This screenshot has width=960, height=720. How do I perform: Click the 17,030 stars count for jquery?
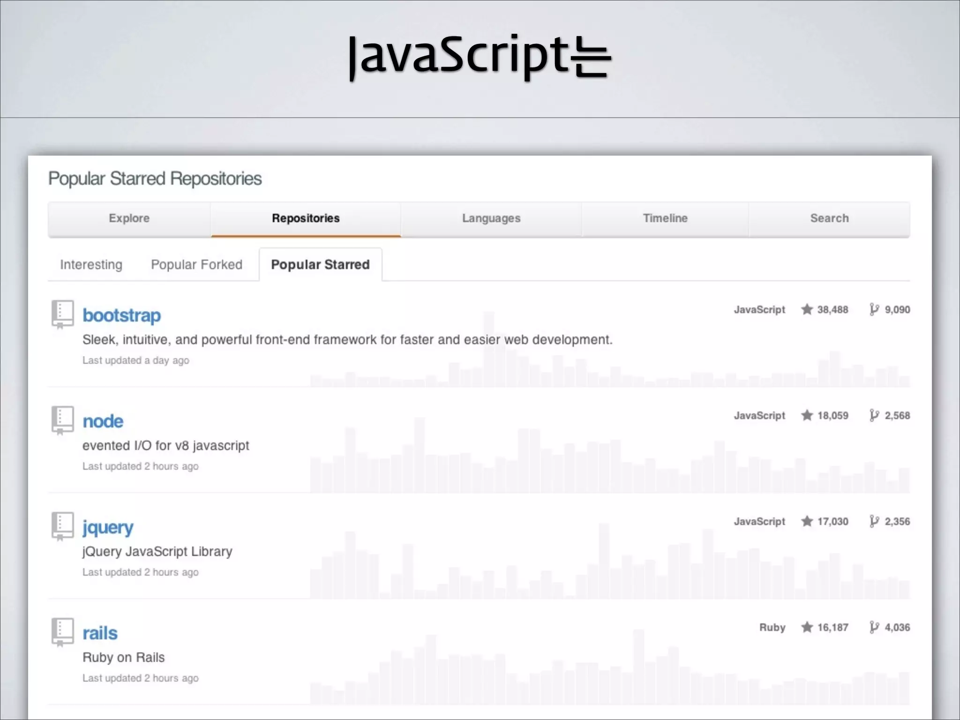(832, 522)
